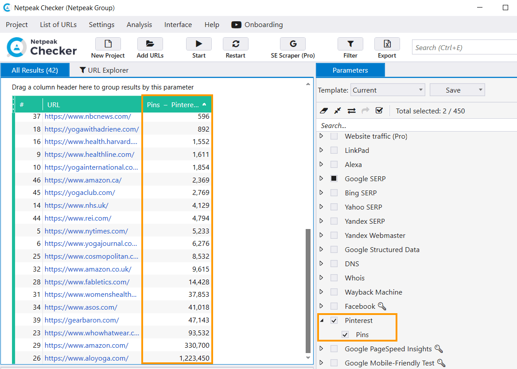Open the Settings menu
Image resolution: width=517 pixels, height=369 pixels.
101,25
